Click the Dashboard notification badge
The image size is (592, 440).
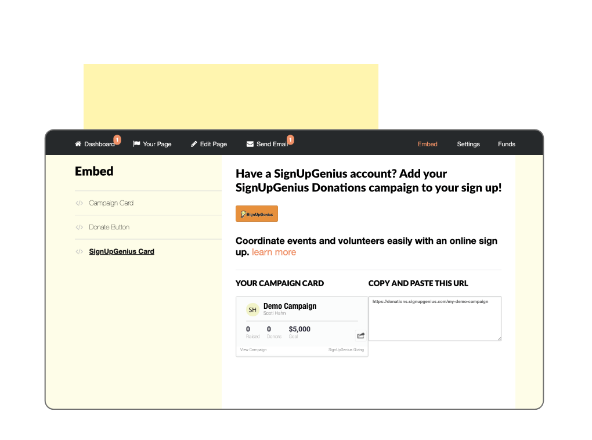pyautogui.click(x=117, y=140)
